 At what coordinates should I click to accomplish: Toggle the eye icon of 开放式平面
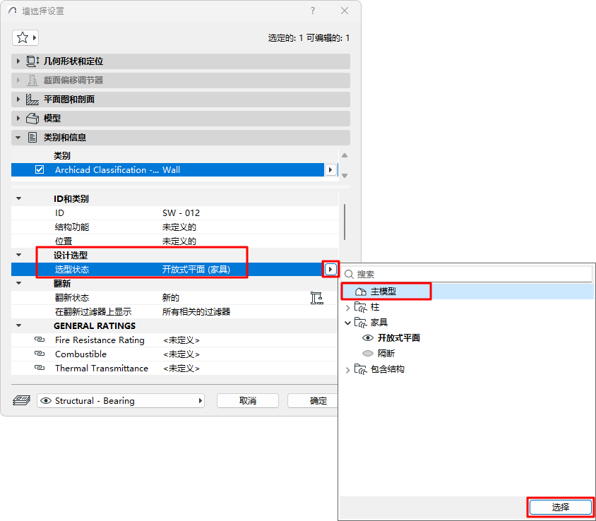point(368,338)
